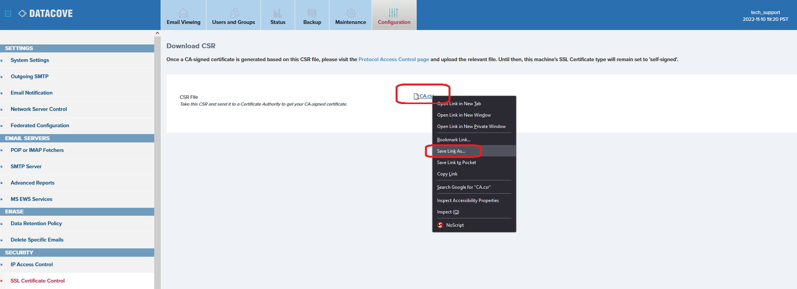Click the NoScript icon in context menu

(x=440, y=225)
